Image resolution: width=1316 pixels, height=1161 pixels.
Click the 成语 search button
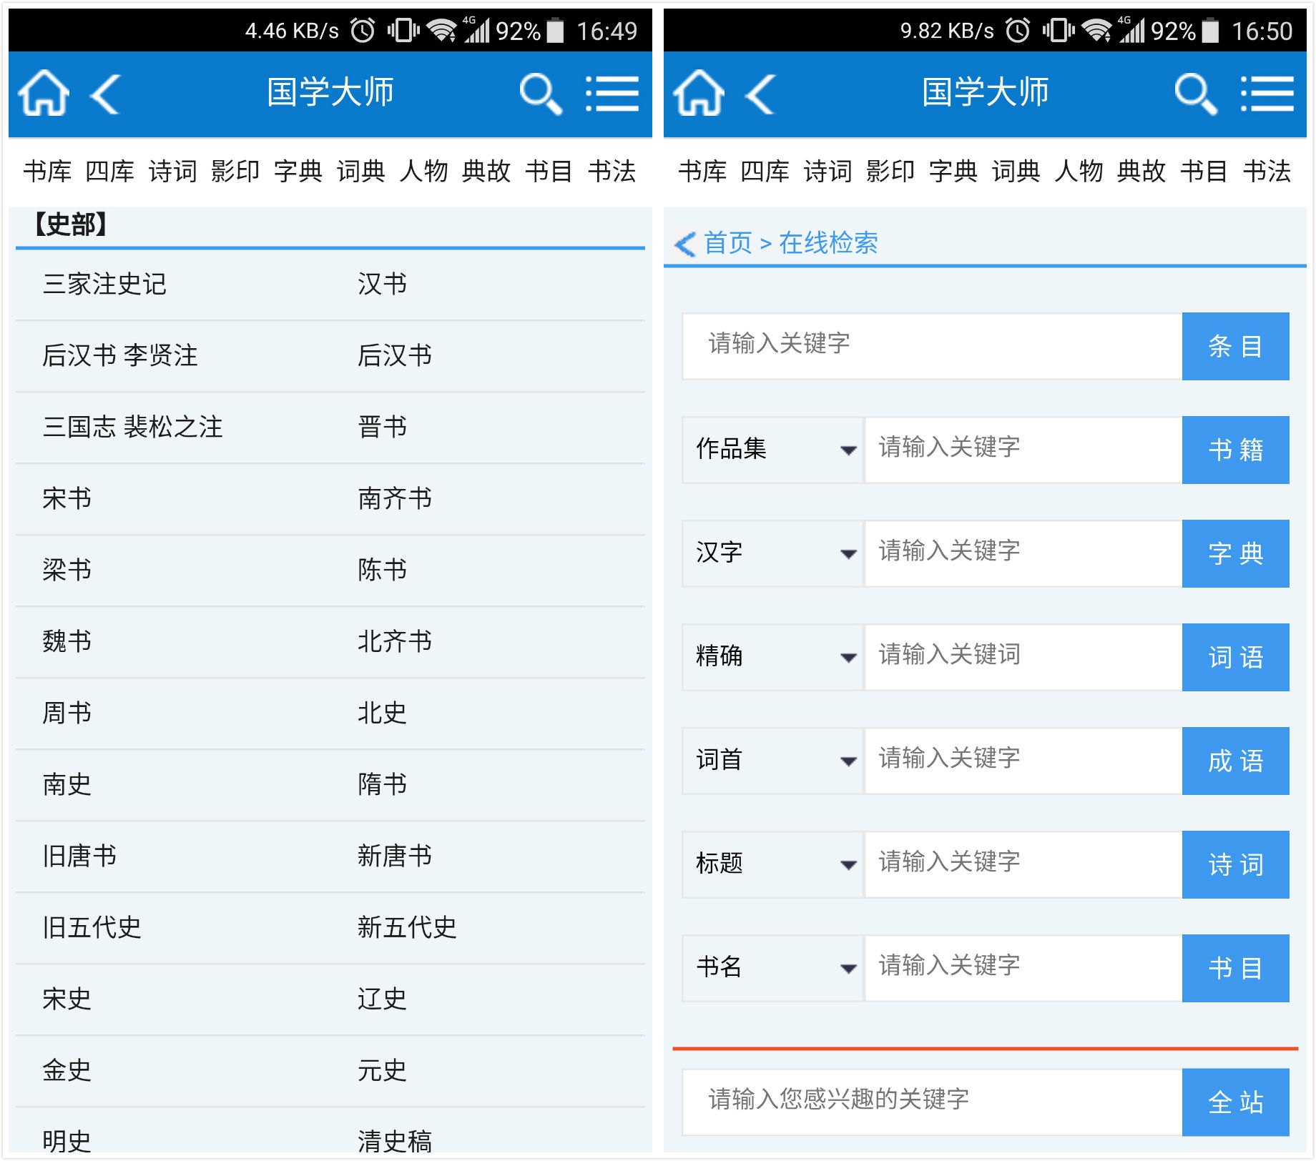(1235, 761)
